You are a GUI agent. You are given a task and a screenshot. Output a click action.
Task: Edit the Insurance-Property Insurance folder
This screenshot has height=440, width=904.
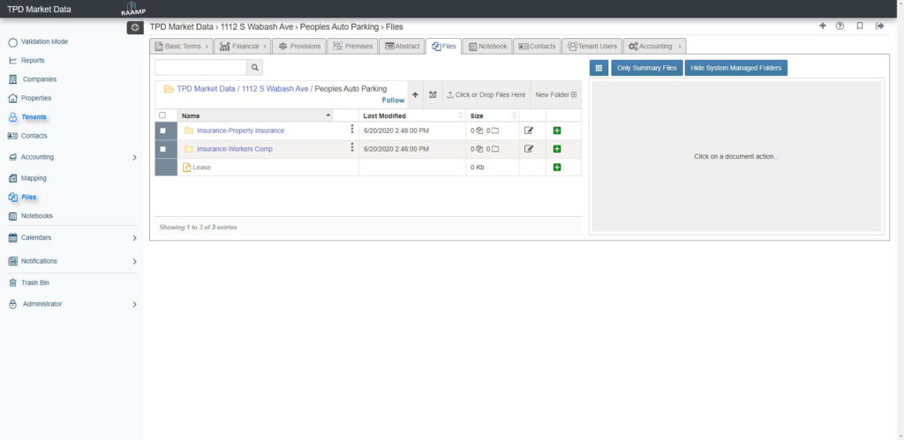tap(529, 131)
